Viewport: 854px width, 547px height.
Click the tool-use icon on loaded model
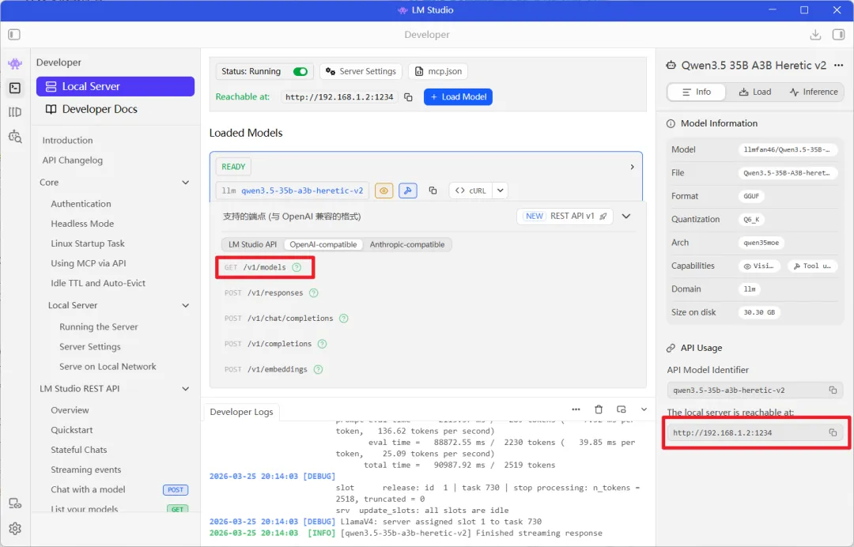[x=408, y=191]
